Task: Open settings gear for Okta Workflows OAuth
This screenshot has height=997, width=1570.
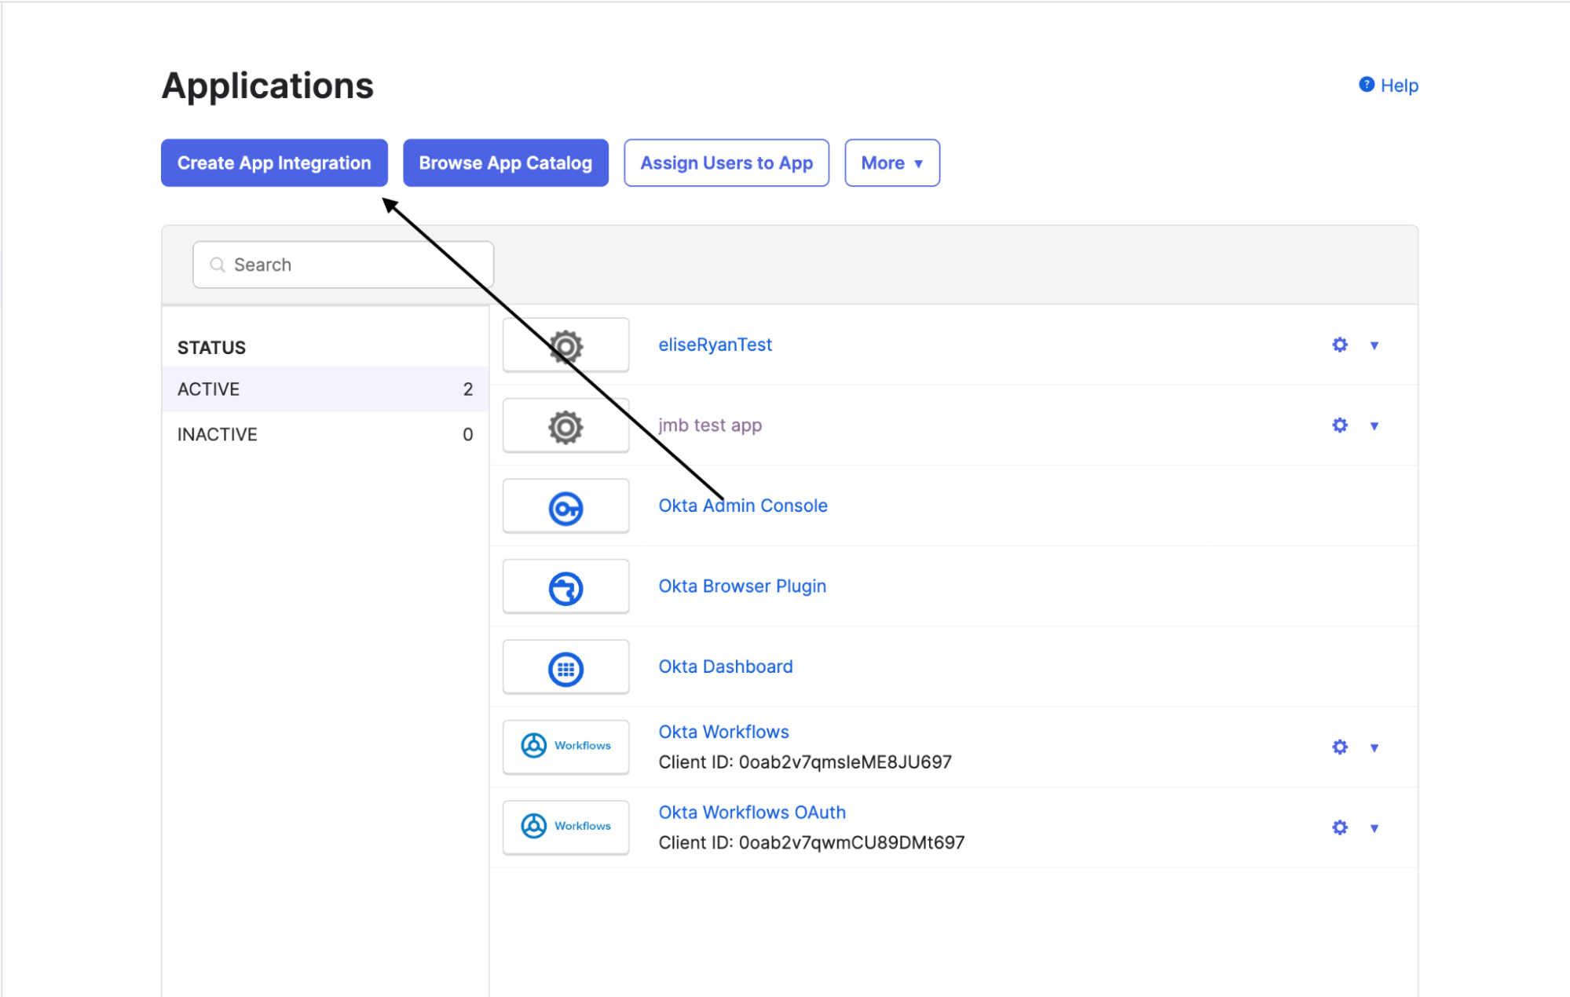Action: tap(1340, 827)
